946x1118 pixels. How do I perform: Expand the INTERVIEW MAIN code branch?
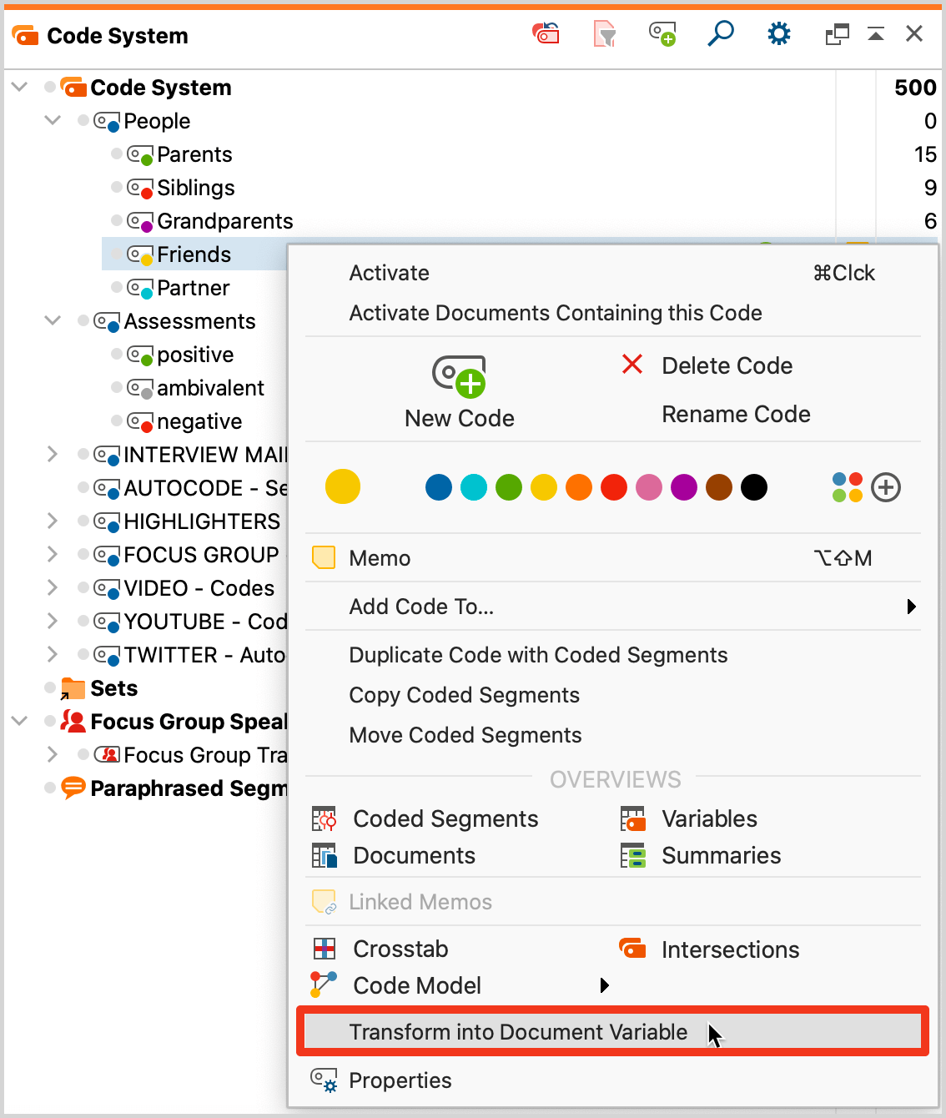[x=53, y=454]
